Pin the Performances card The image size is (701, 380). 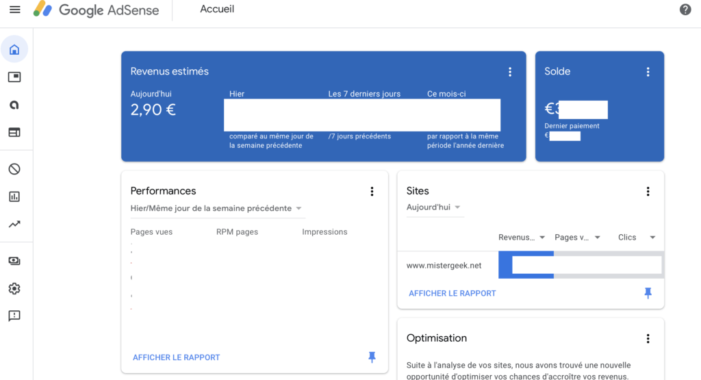[x=372, y=357]
